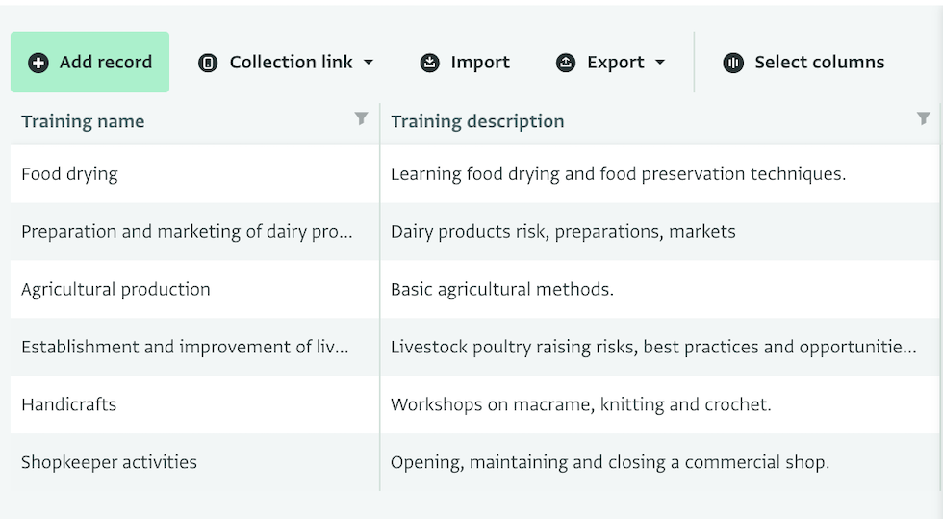Expand the Collection link dropdown arrow

click(x=369, y=62)
